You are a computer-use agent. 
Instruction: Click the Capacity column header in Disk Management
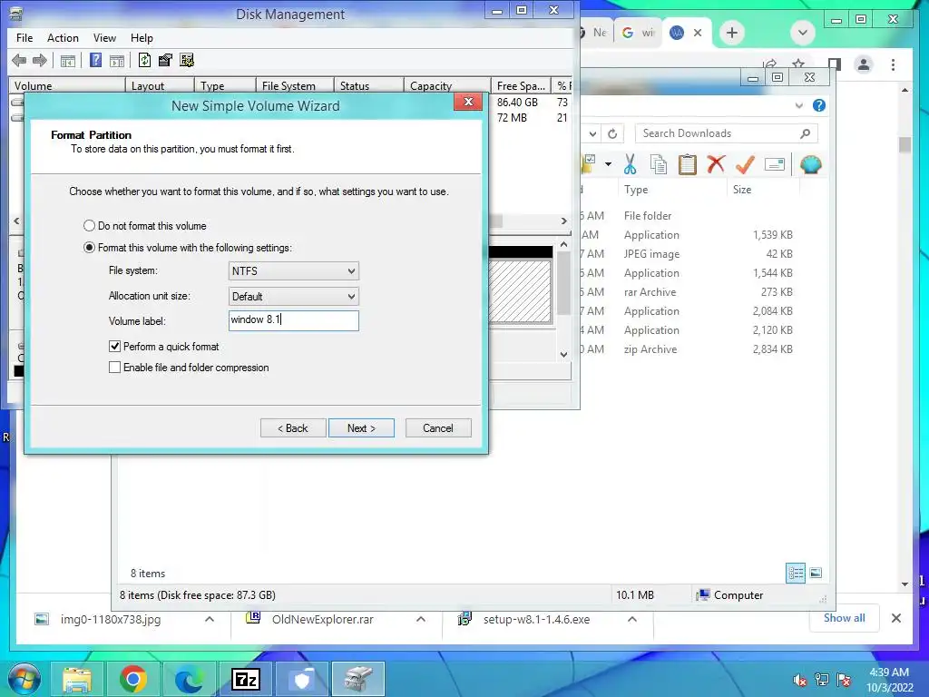coord(446,86)
